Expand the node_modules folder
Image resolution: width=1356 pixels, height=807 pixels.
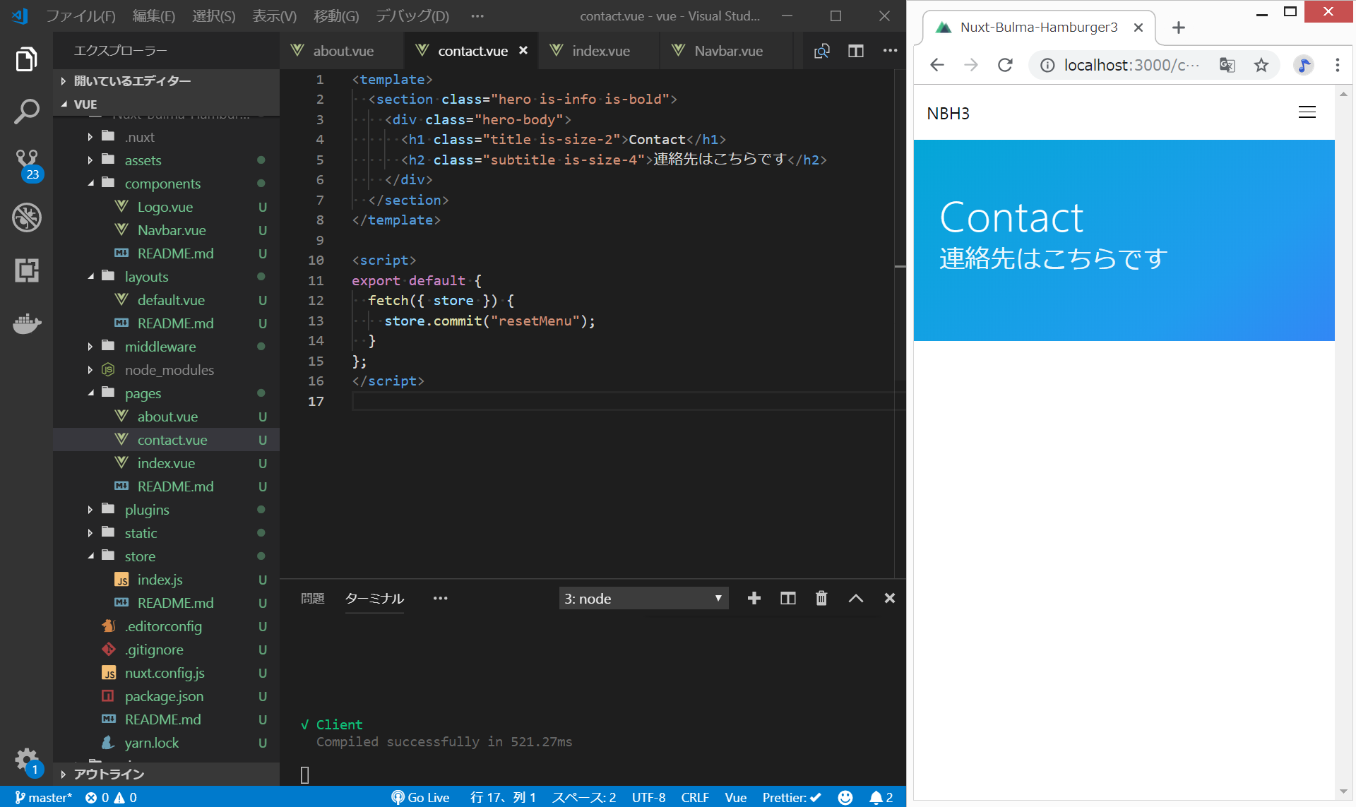[90, 370]
